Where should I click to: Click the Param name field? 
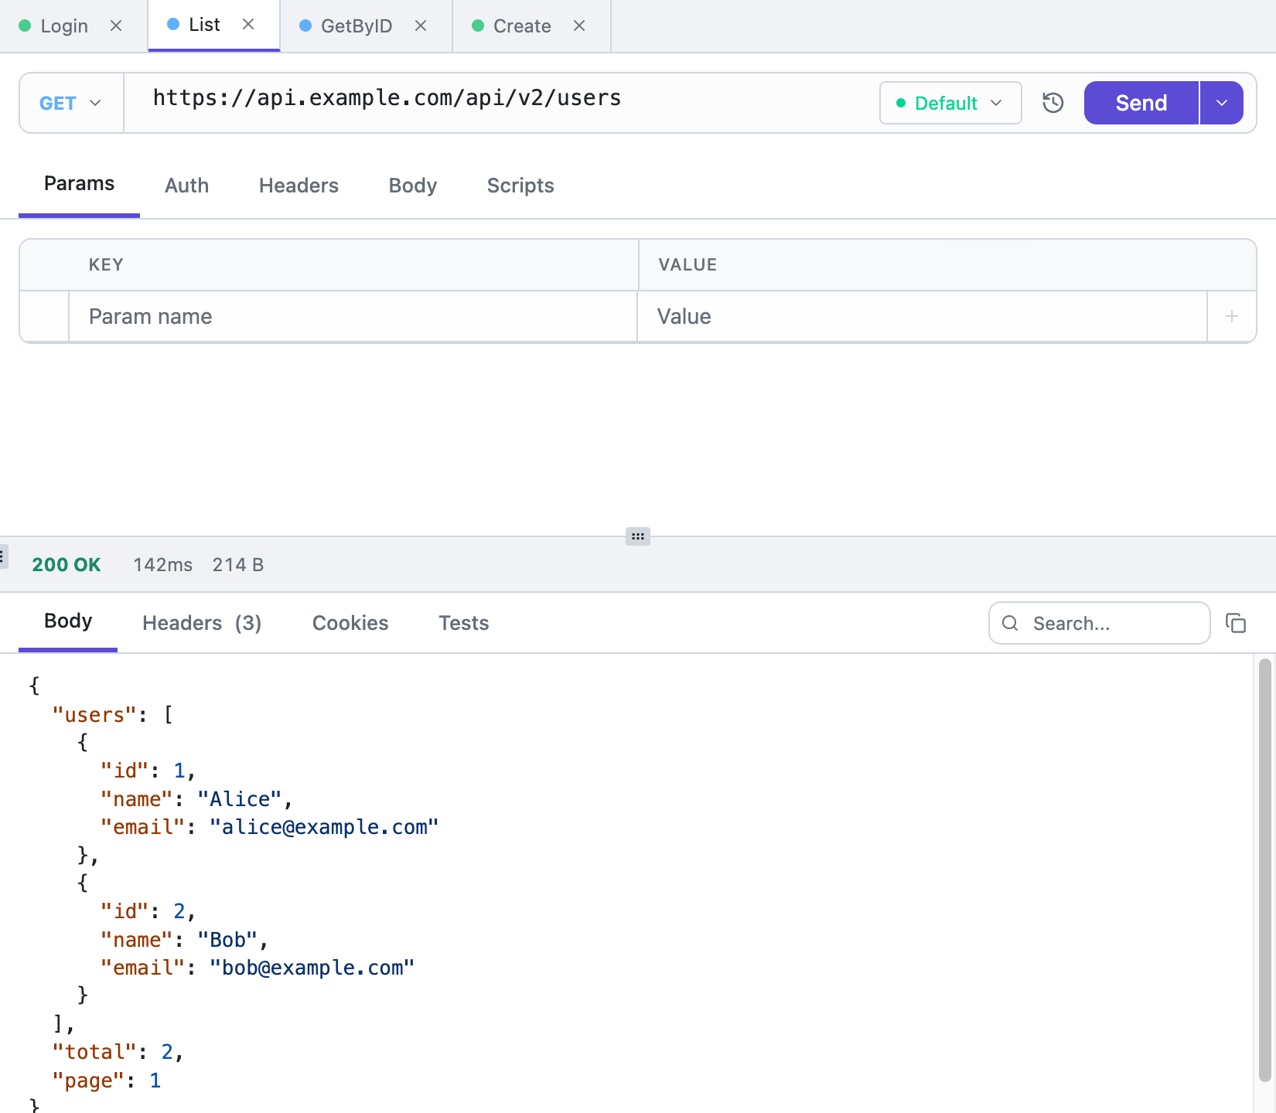tap(353, 316)
